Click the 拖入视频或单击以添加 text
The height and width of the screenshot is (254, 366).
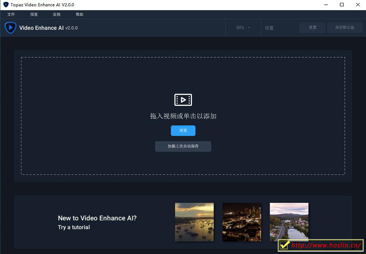[x=183, y=116]
